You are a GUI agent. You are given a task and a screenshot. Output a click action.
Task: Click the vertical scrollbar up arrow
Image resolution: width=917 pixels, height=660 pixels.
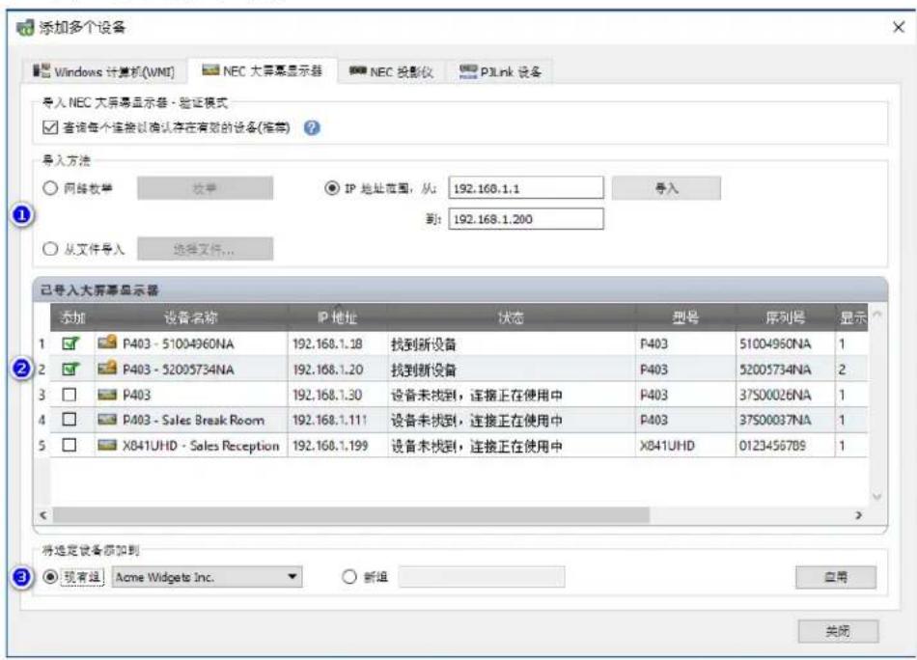[x=876, y=315]
